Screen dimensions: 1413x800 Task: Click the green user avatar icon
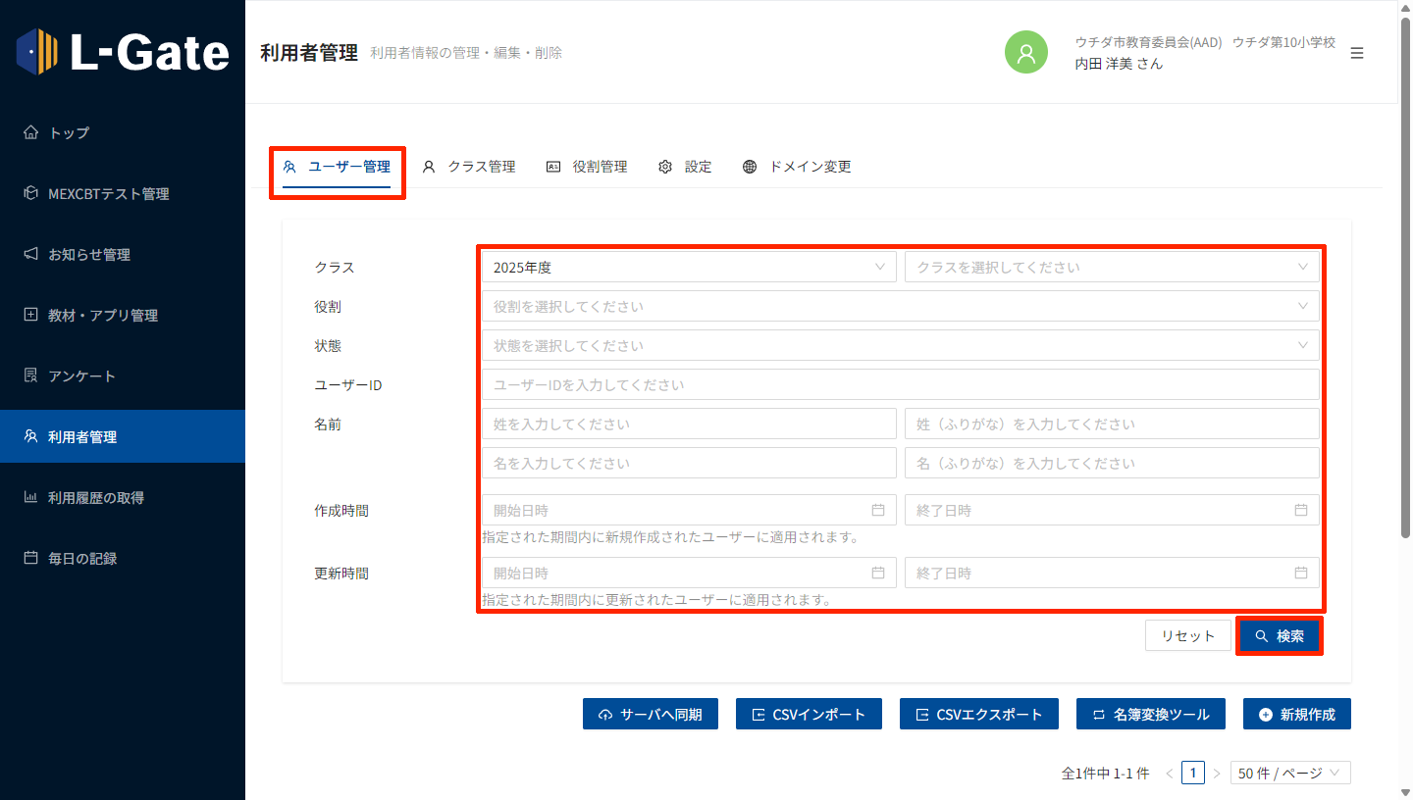tap(1026, 53)
